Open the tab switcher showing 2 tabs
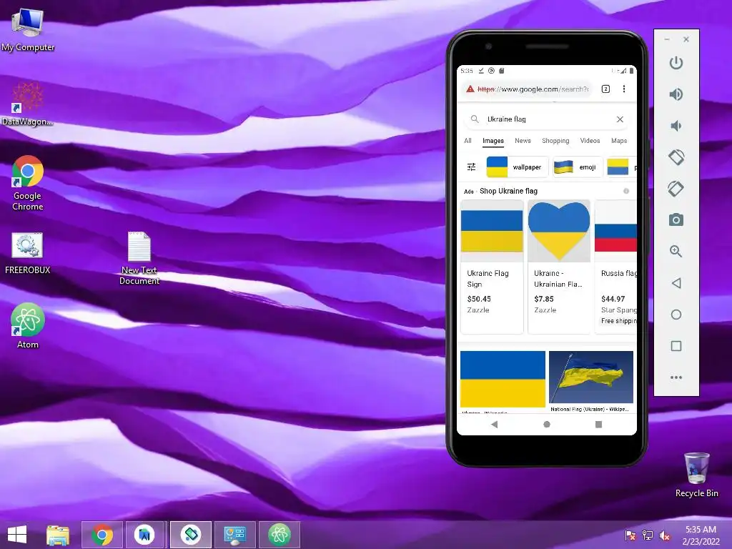The height and width of the screenshot is (549, 732). [605, 89]
